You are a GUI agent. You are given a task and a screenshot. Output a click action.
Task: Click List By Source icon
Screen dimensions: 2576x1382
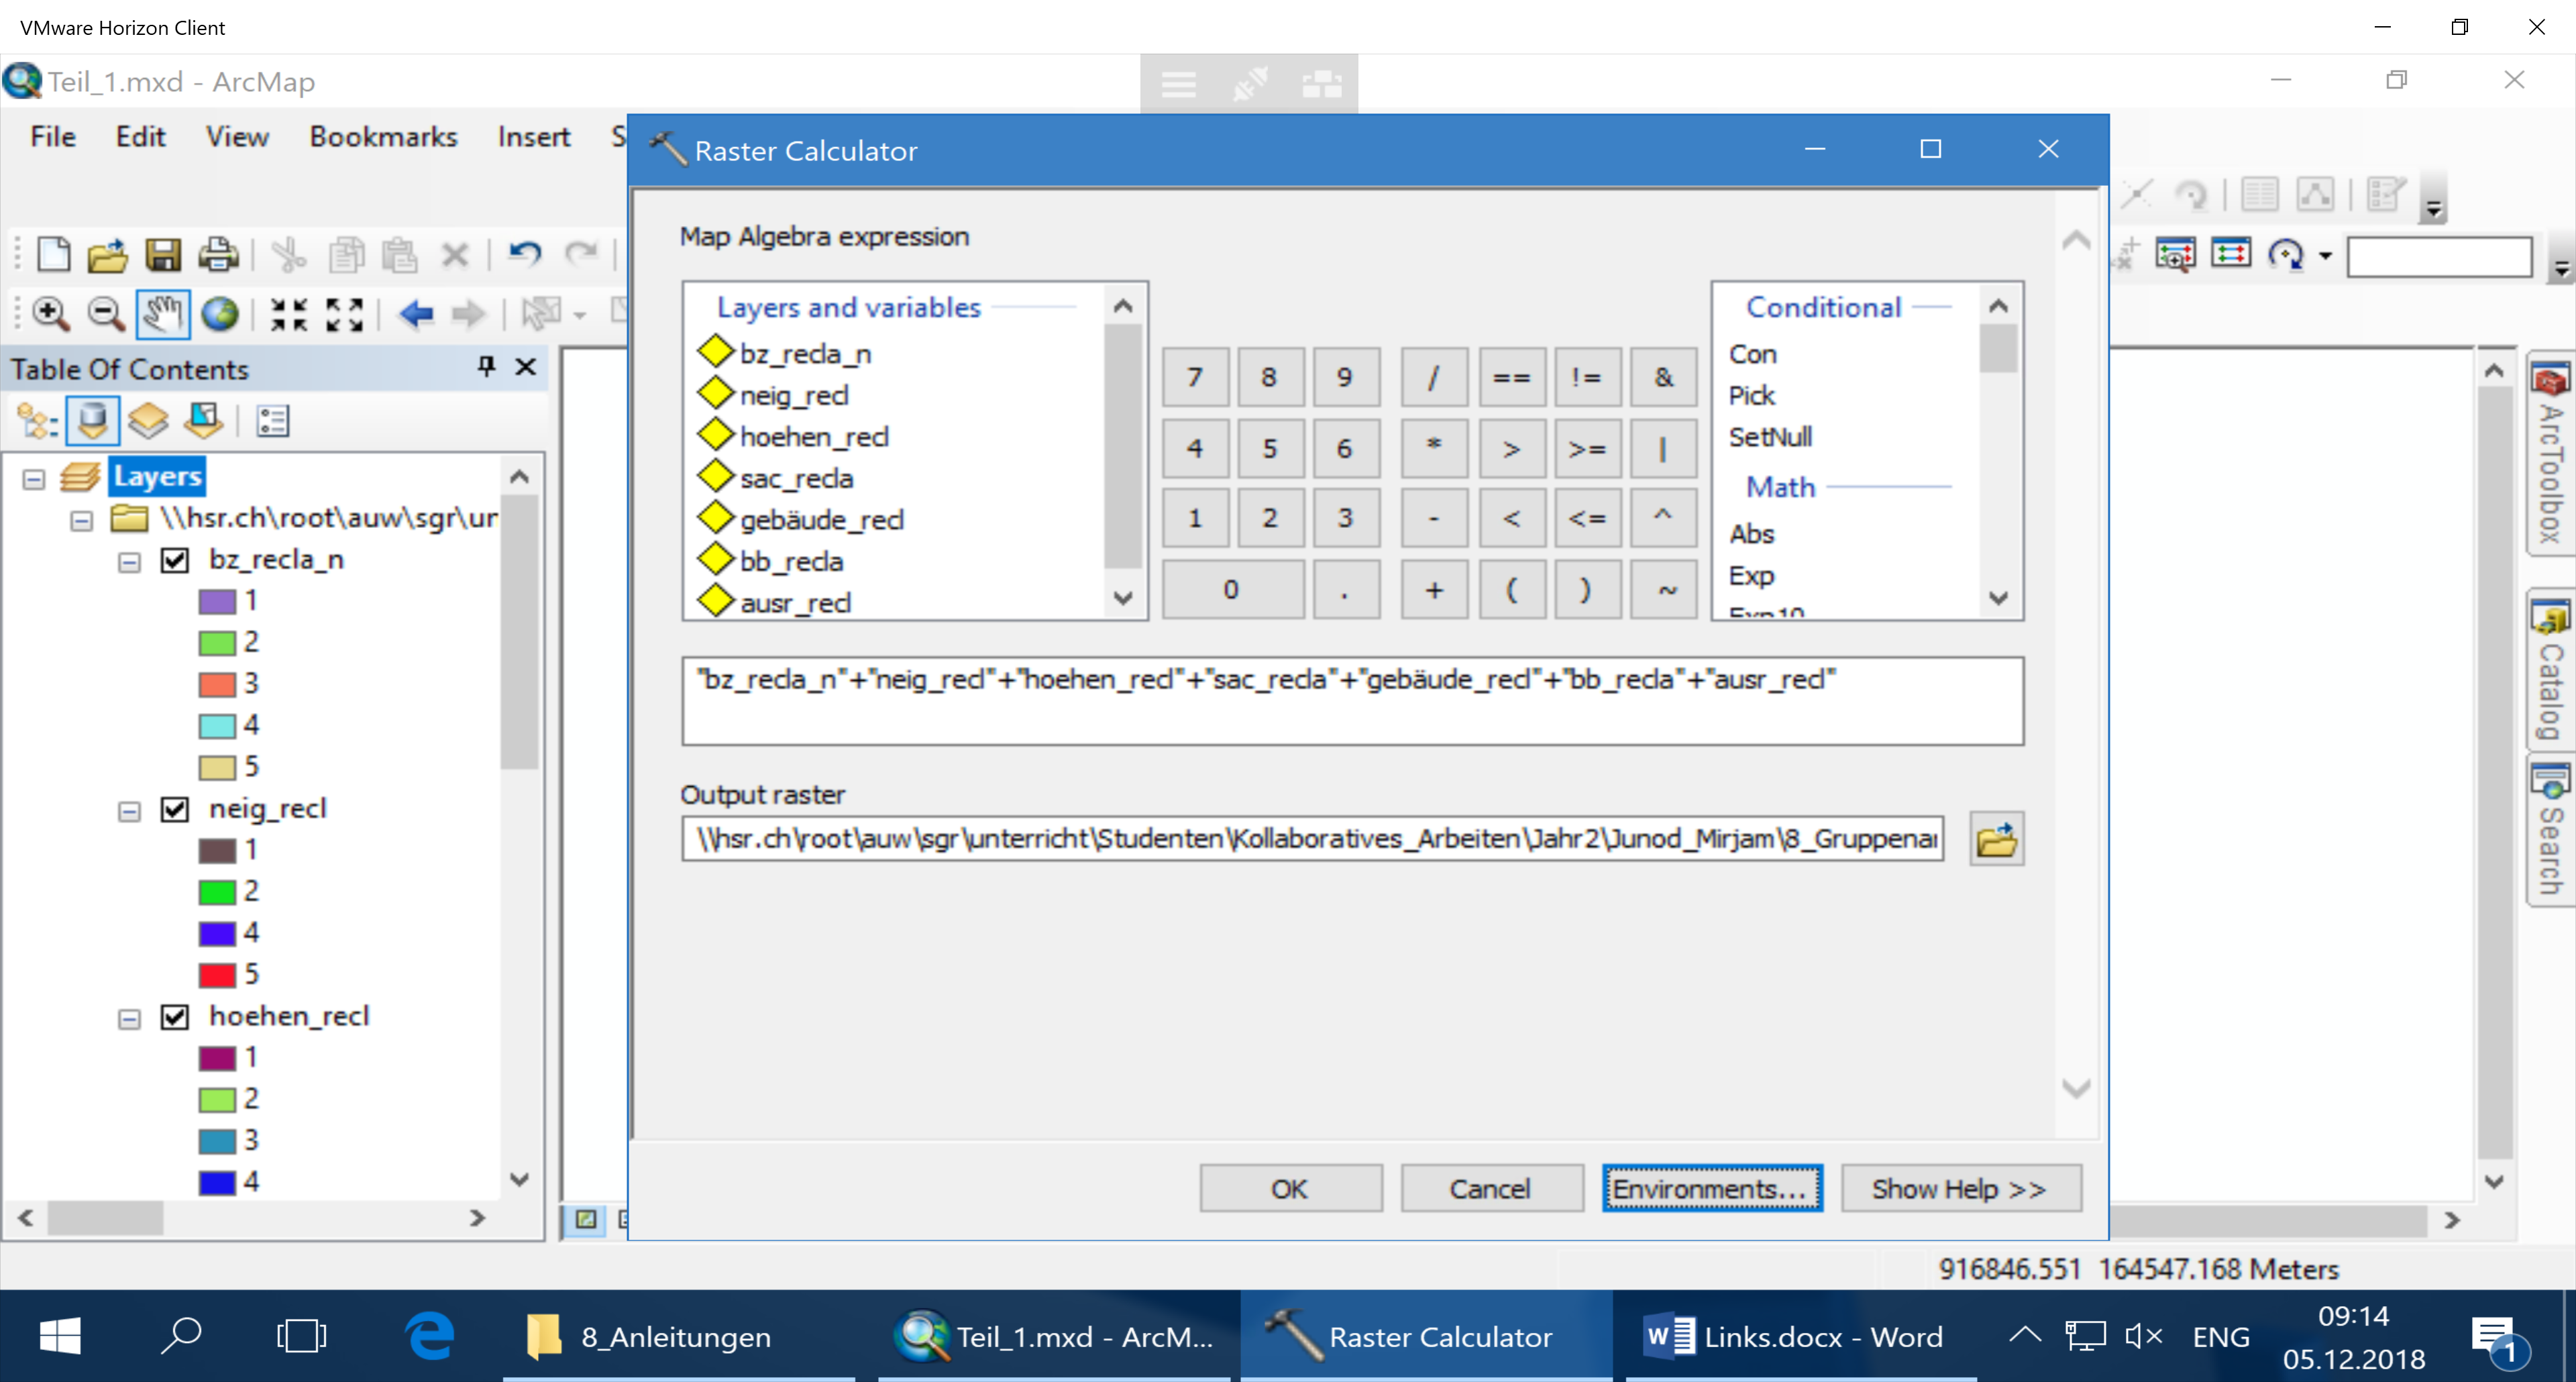[x=93, y=421]
